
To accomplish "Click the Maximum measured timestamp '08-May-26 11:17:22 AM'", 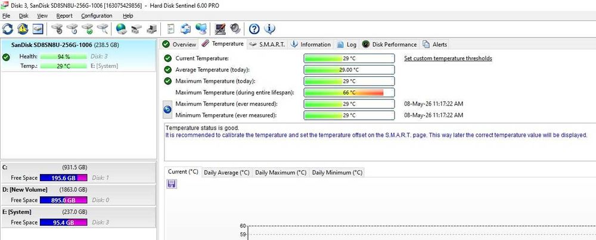I will click(434, 104).
